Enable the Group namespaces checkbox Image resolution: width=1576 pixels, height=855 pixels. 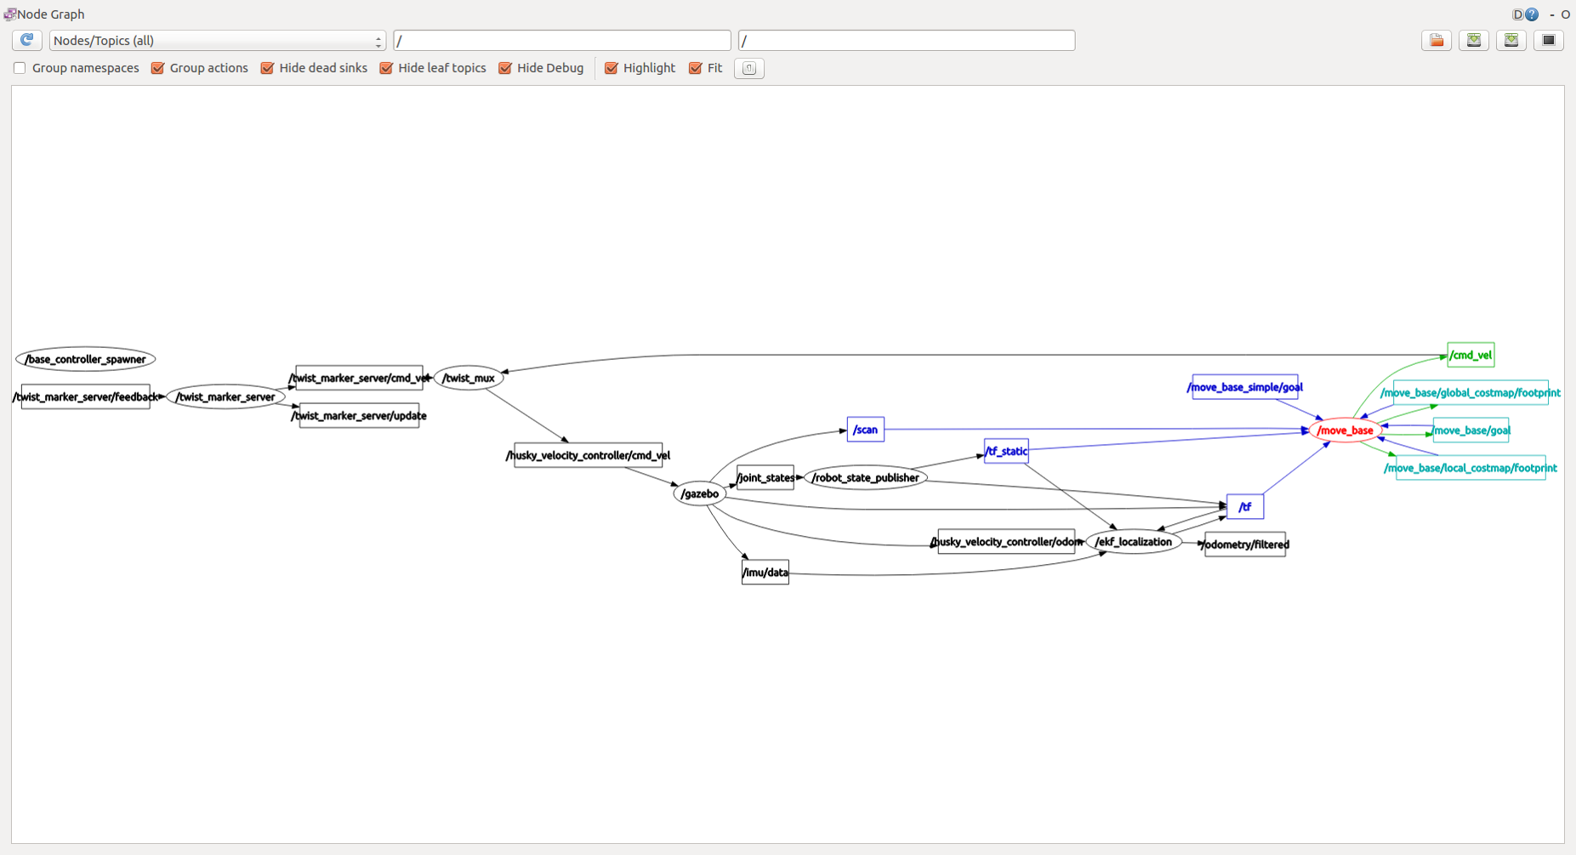coord(19,68)
